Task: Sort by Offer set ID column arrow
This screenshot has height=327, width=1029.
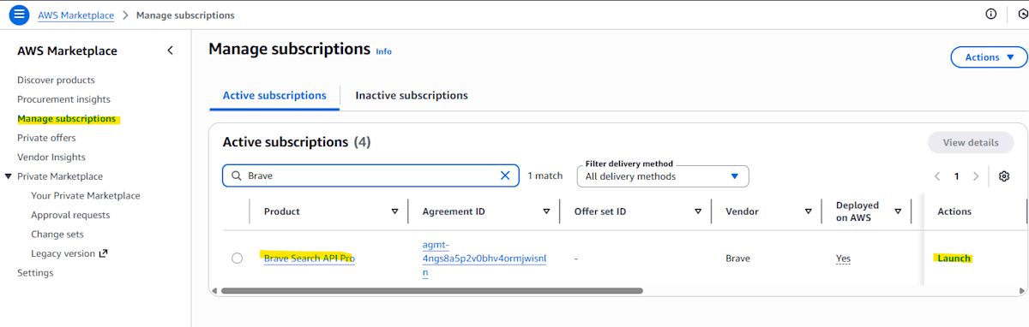Action: pos(698,211)
